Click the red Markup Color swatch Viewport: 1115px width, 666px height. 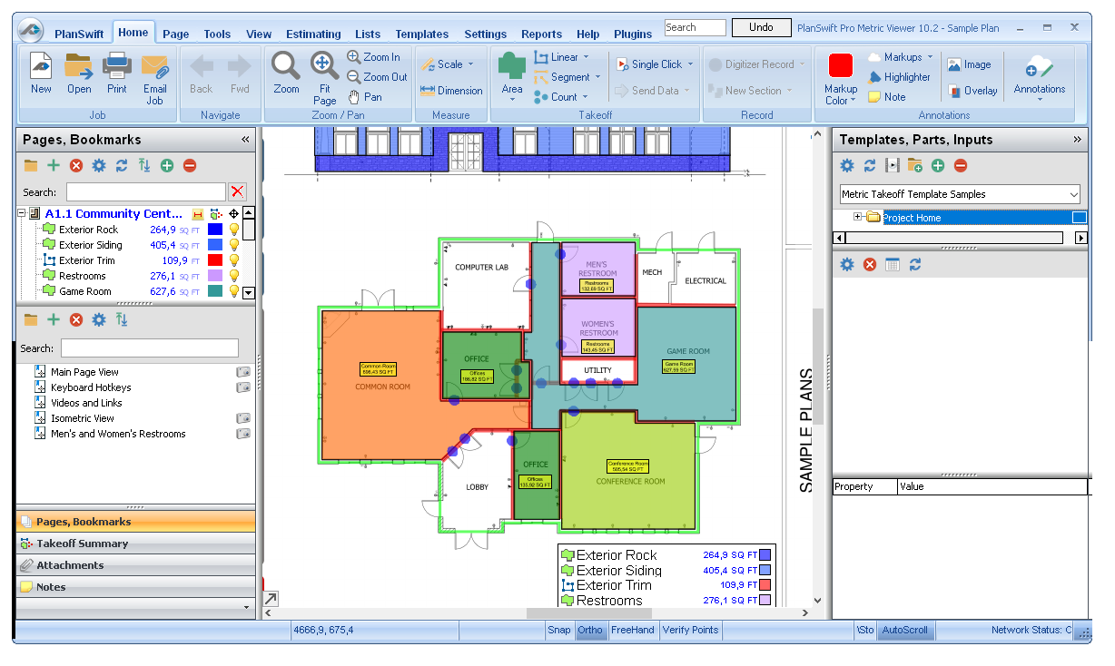point(841,65)
